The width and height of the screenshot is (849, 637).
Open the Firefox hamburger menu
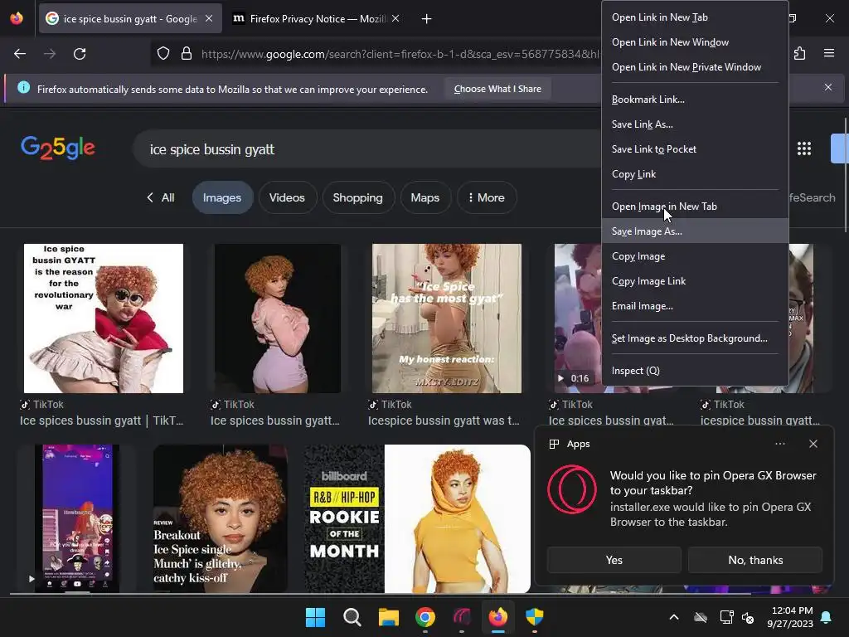pyautogui.click(x=829, y=53)
